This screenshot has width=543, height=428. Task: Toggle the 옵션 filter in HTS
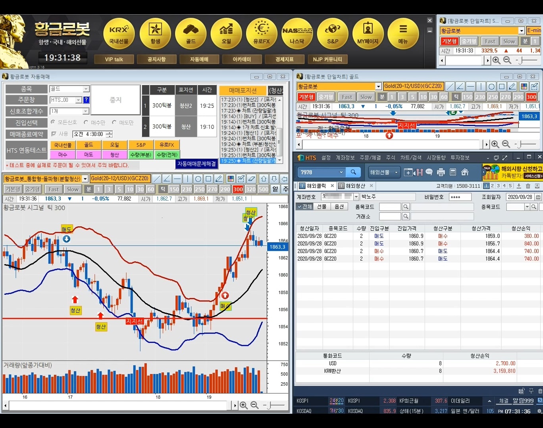tap(339, 206)
